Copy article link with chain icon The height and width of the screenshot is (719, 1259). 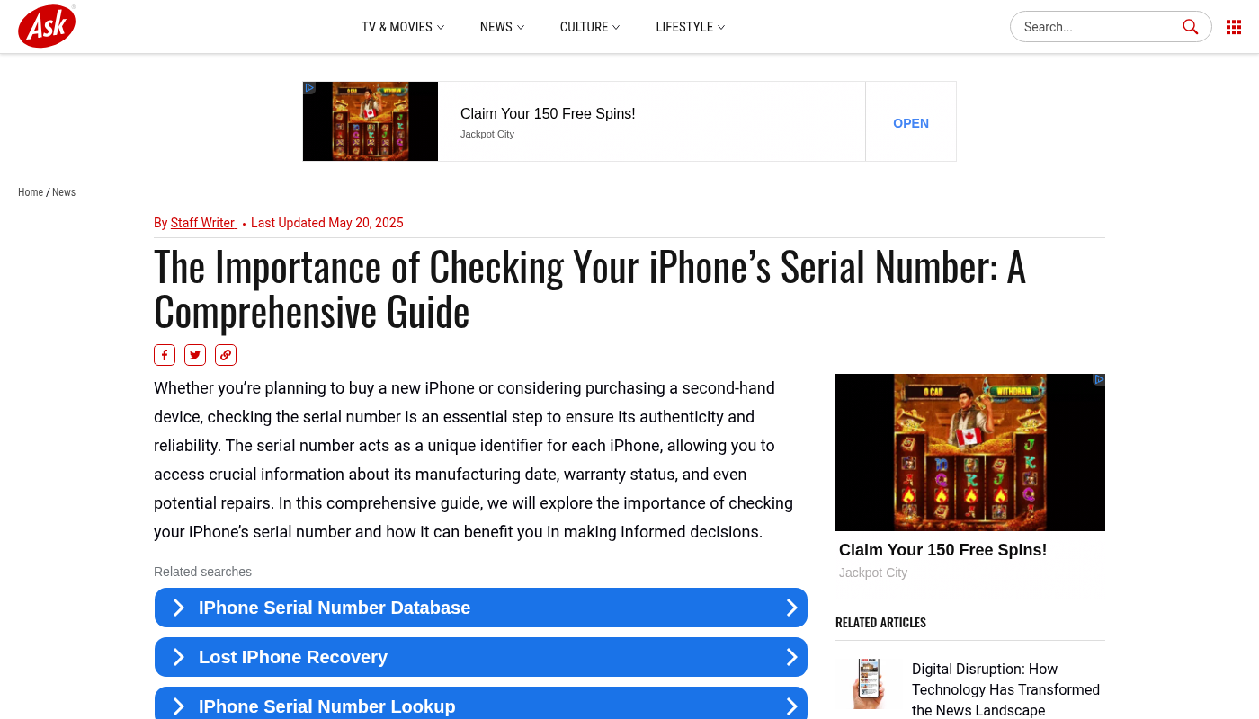tap(226, 355)
